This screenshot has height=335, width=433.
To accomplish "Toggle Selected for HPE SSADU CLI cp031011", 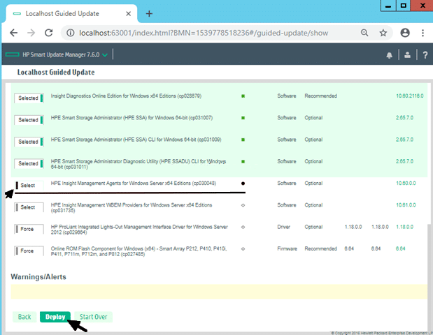I will pyautogui.click(x=29, y=163).
